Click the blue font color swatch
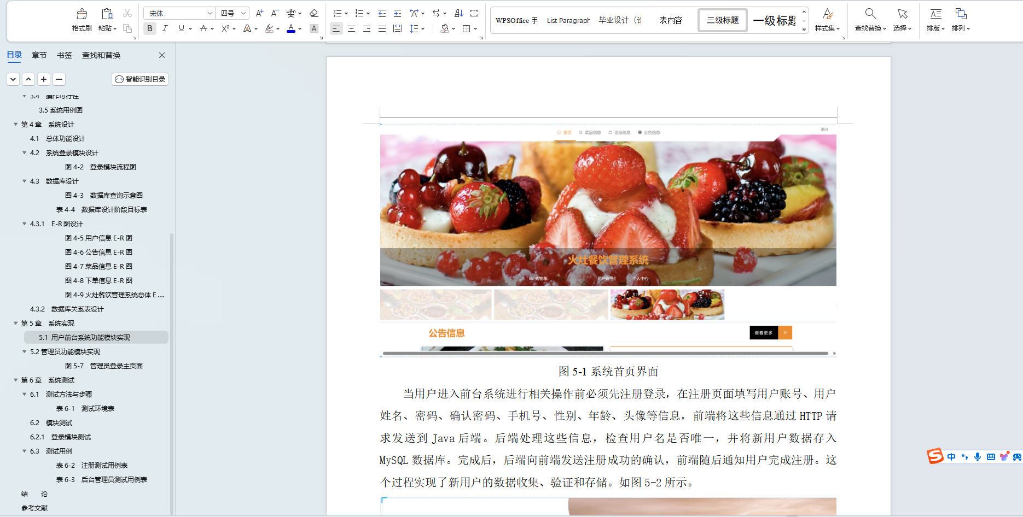The image size is (1023, 517). 291,28
